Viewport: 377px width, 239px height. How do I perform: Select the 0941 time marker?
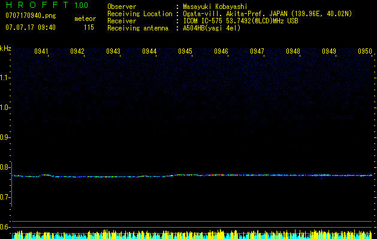tap(41, 51)
